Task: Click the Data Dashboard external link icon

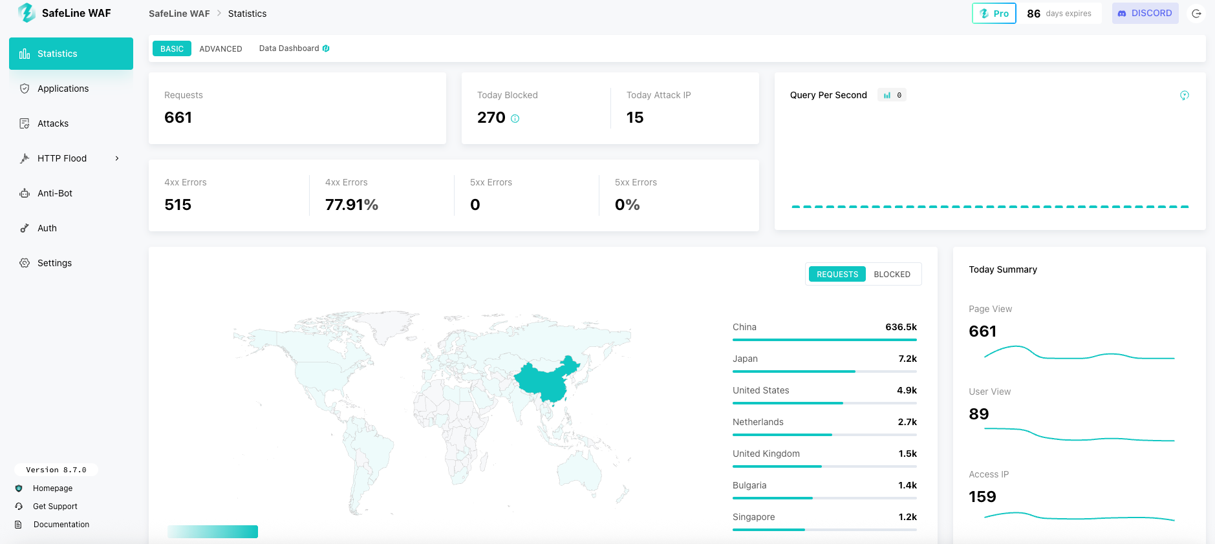Action: point(327,48)
